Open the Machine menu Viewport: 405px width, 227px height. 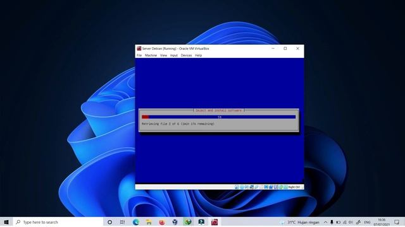(151, 55)
